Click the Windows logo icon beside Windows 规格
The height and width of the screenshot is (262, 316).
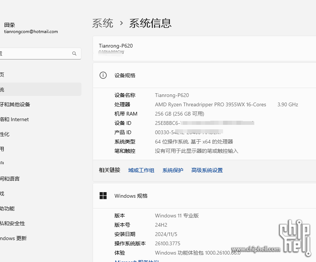point(103,195)
